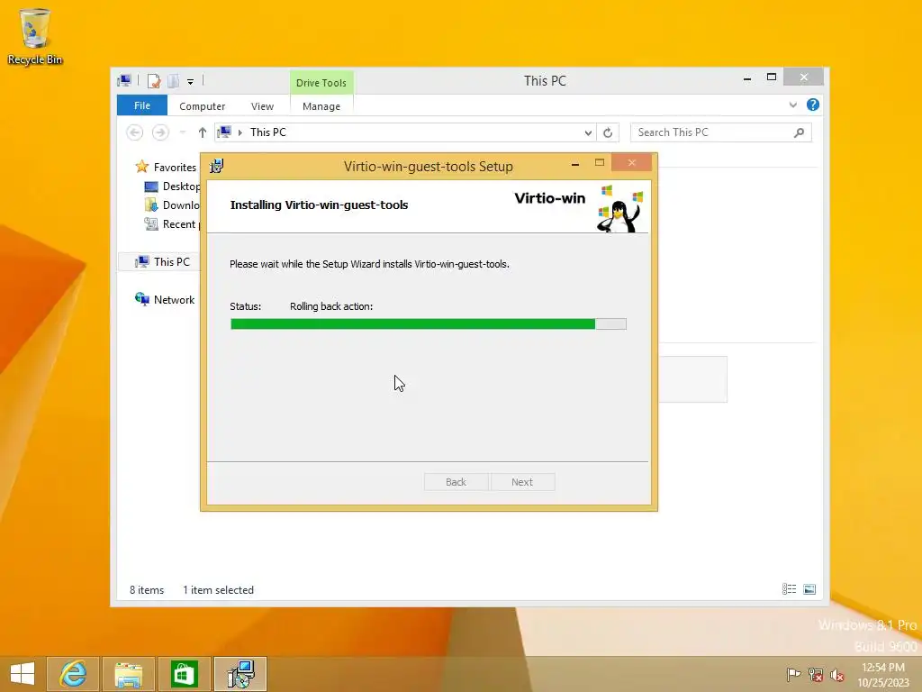
Task: Show the taskbar clock and date
Action: 883,674
